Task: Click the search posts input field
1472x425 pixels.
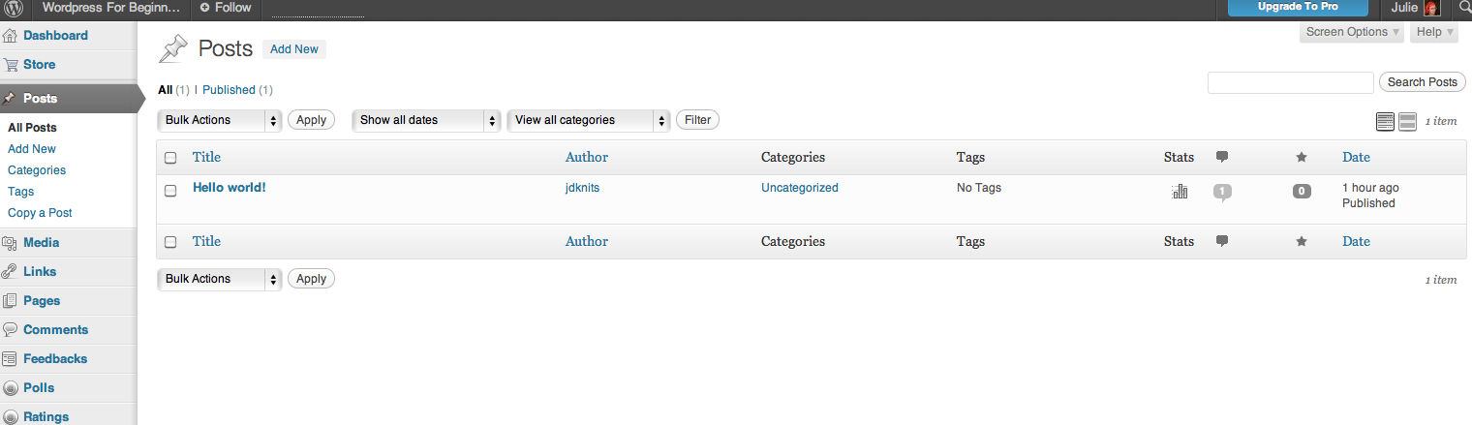Action: tap(1291, 82)
